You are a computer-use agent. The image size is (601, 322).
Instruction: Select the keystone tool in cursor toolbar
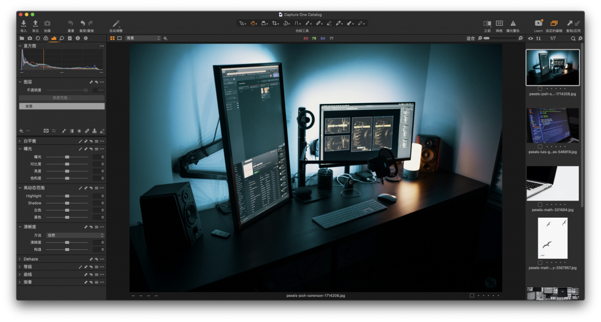tap(296, 23)
